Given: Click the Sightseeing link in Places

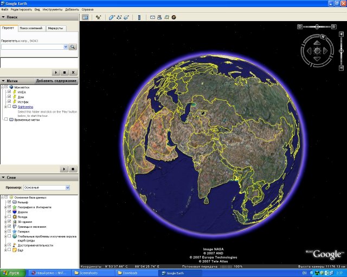Looking at the screenshot, I should (25, 107).
